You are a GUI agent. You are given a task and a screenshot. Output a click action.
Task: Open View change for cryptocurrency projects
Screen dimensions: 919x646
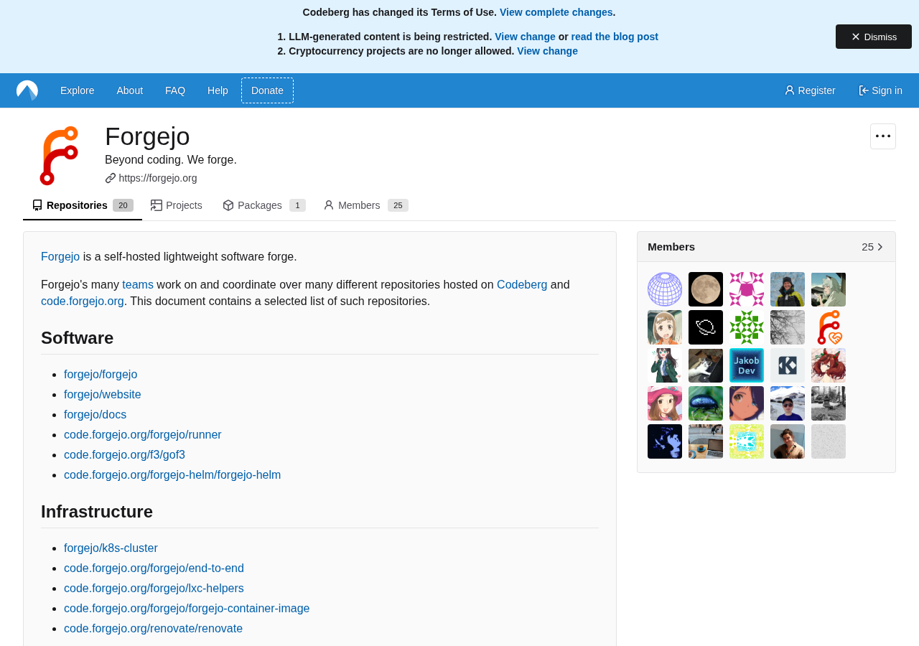[x=547, y=51]
